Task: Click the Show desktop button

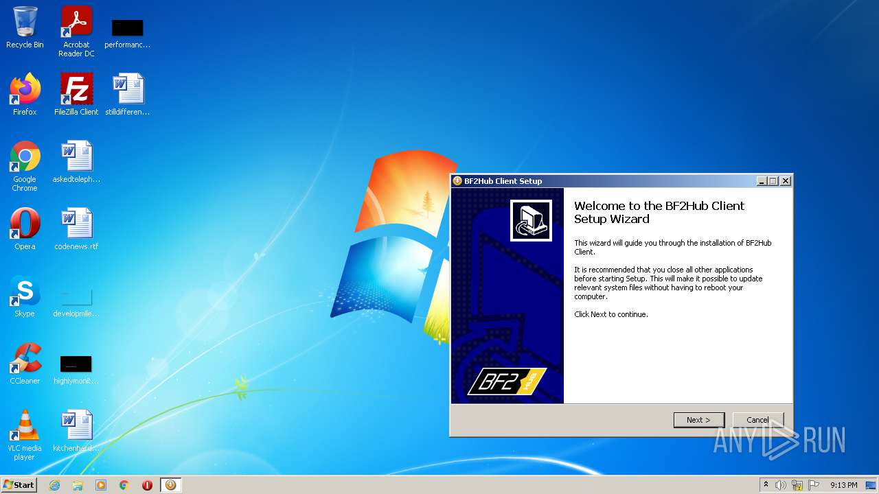Action: tap(871, 485)
